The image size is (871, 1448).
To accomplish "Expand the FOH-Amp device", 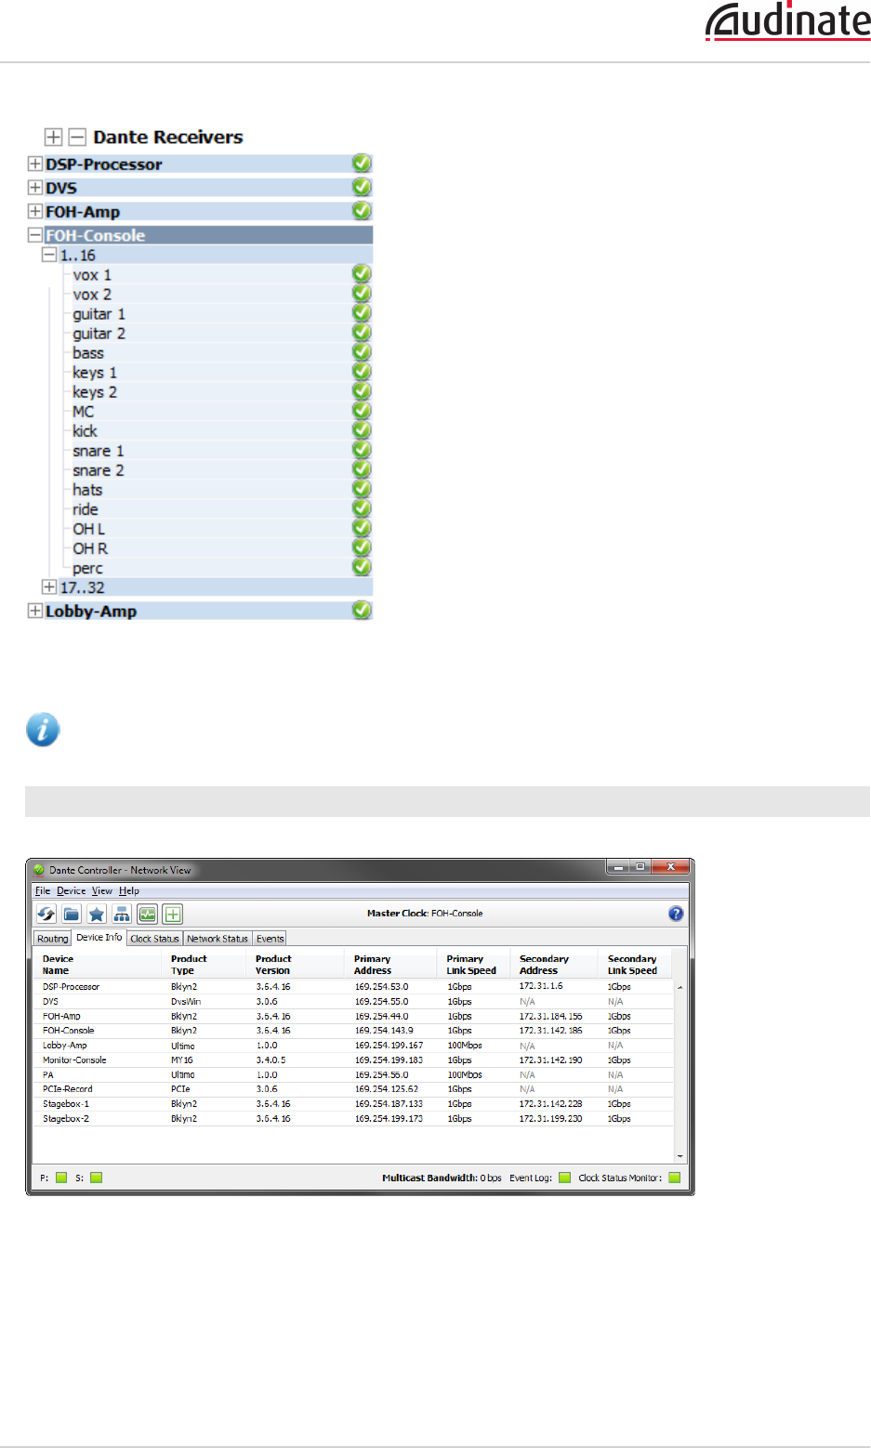I will point(35,211).
